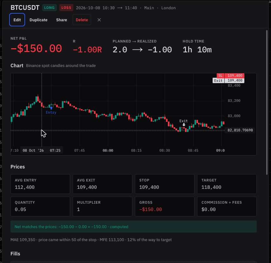Screen dimensions: 271x263
Task: Click the LONG direction badge
Action: 50,8
